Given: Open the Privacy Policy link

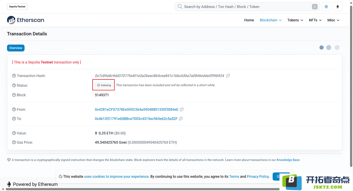Looking at the screenshot, I should [x=258, y=177].
